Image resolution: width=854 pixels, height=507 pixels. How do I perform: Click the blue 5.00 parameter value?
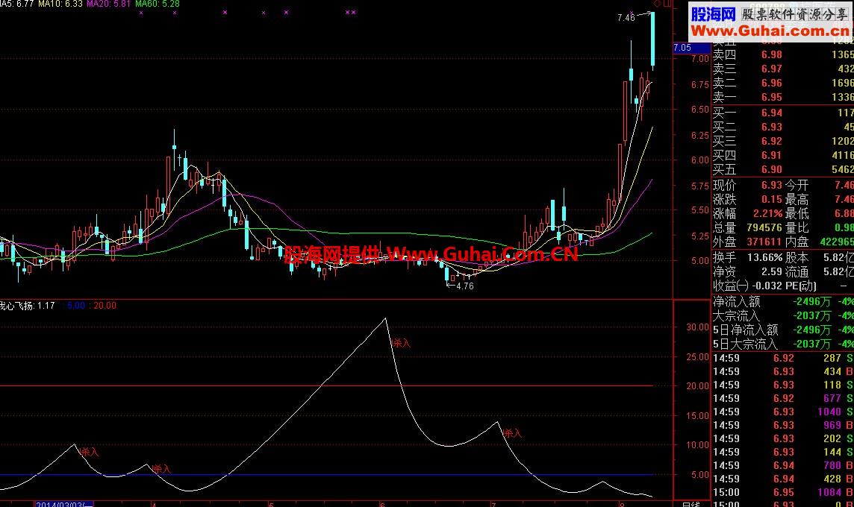coord(75,306)
